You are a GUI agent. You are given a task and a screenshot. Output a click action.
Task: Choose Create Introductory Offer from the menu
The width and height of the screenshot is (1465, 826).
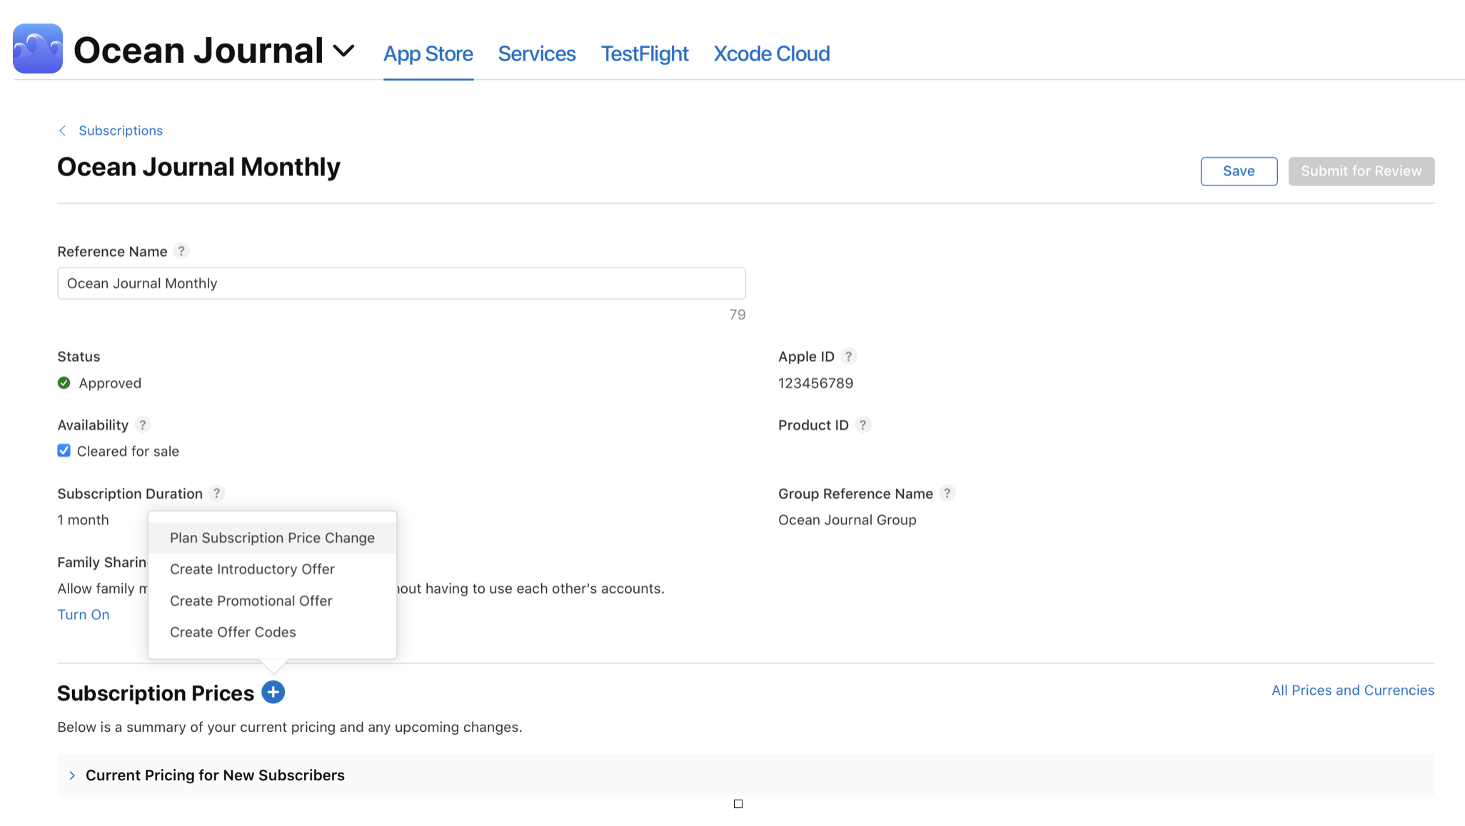click(x=252, y=568)
